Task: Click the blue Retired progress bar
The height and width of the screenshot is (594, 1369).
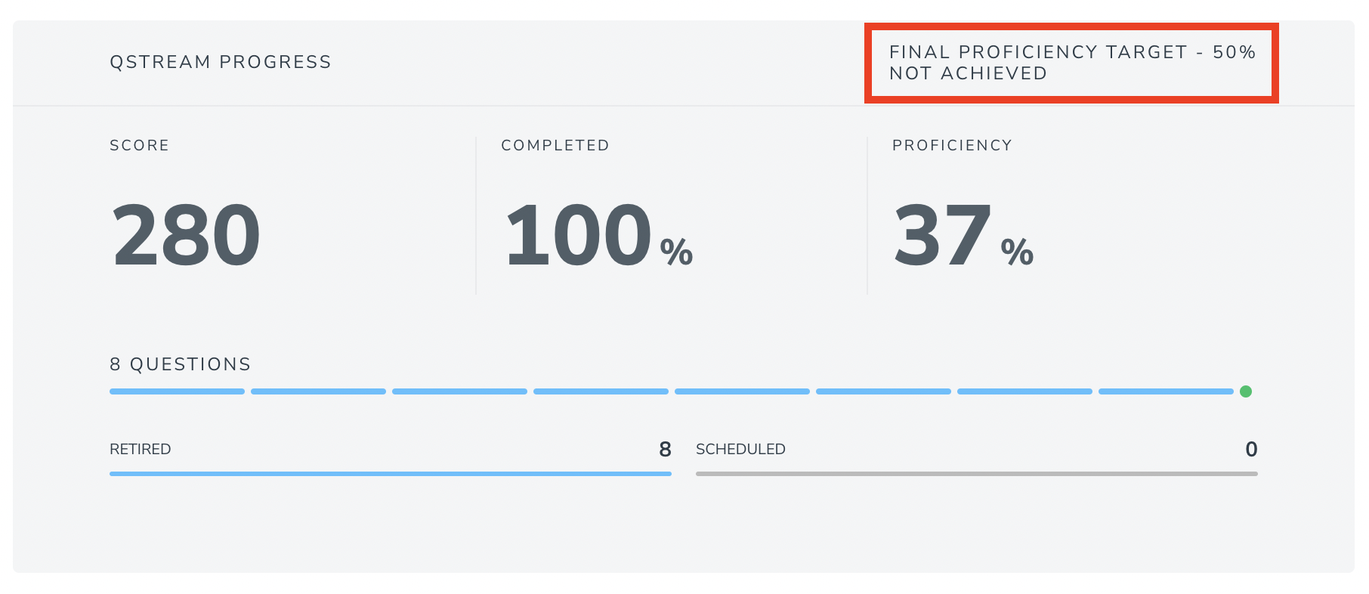Action: 391,474
